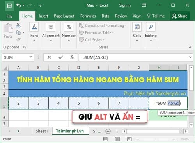Select column D header
This screenshot has width=195, height=143.
(x=79, y=68)
